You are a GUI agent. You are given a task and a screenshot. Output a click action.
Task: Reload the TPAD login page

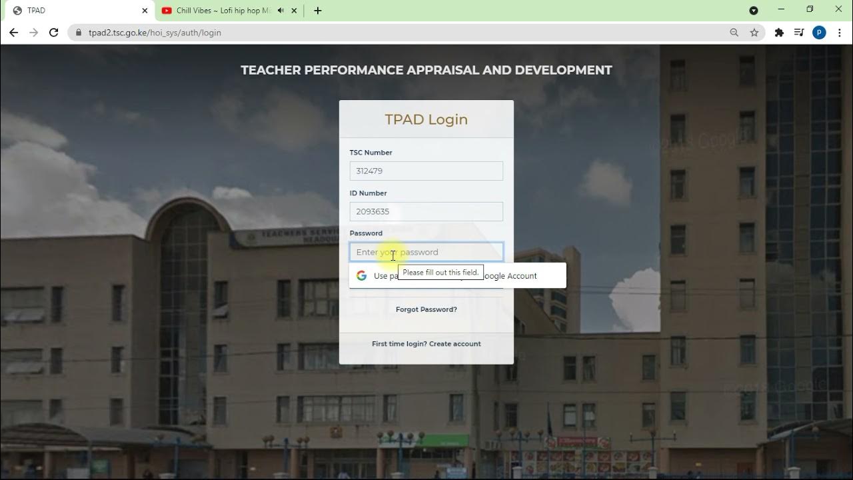54,32
